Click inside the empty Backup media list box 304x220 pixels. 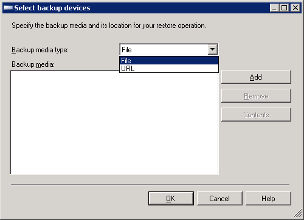click(114, 123)
